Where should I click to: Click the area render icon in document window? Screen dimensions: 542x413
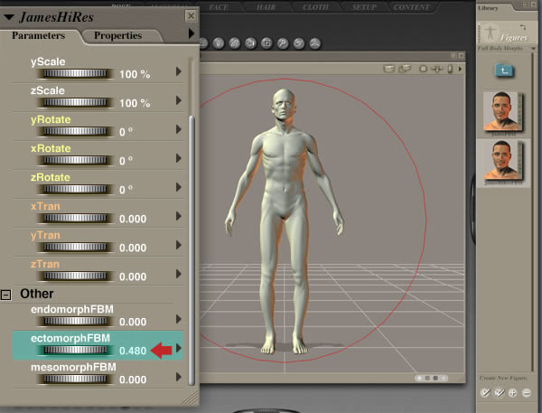pos(404,69)
